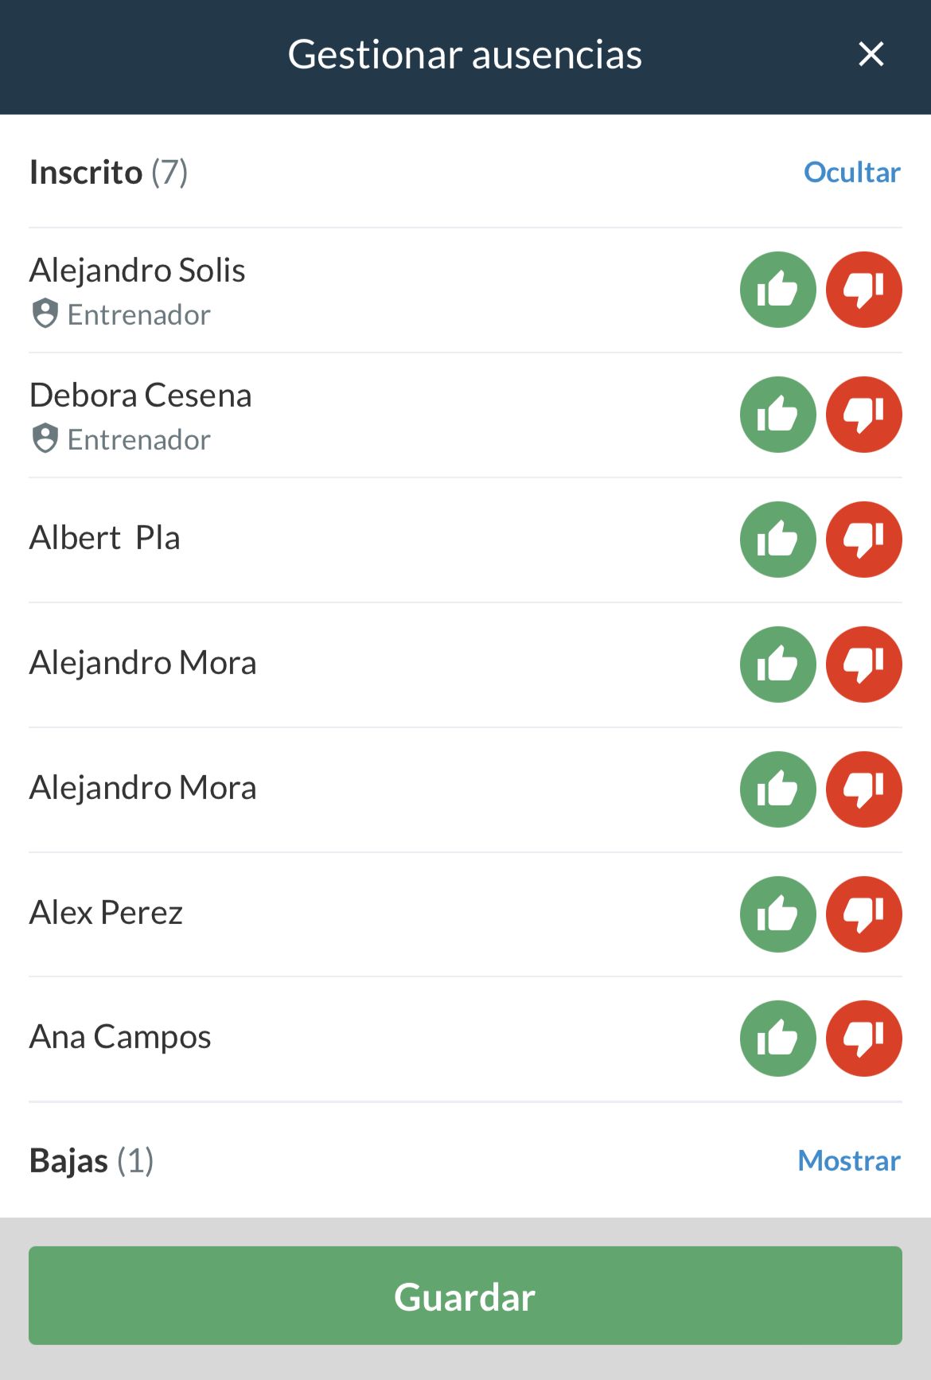Click the shield icon under Alejandro Solis
This screenshot has width=931, height=1380.
[x=45, y=314]
